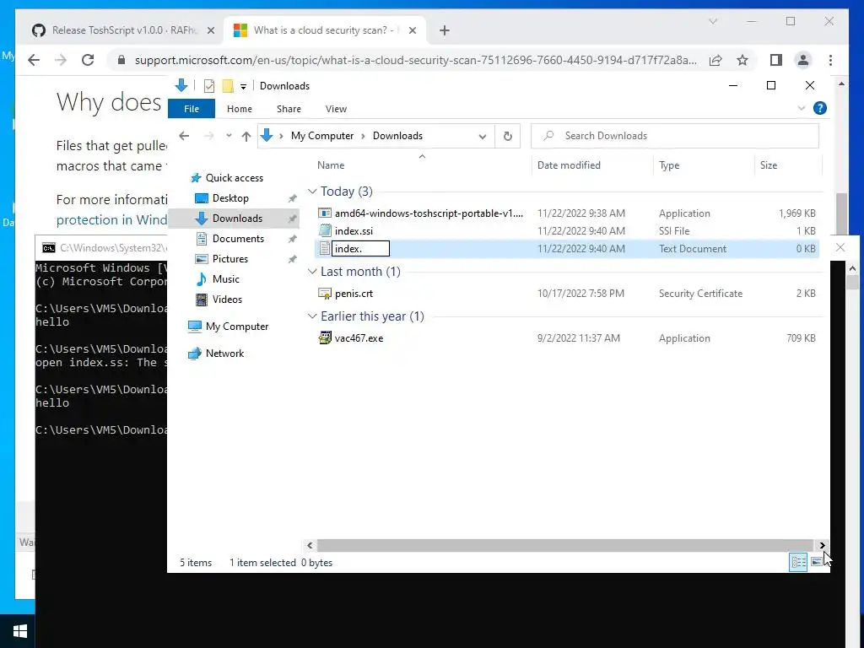Viewport: 864px width, 648px height.
Task: Click New folder icon in Explorer title bar
Action: pyautogui.click(x=228, y=86)
